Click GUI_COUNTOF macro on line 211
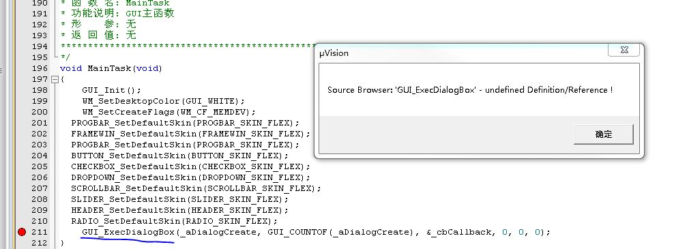Screen dimensions: 674x249 coord(297,232)
